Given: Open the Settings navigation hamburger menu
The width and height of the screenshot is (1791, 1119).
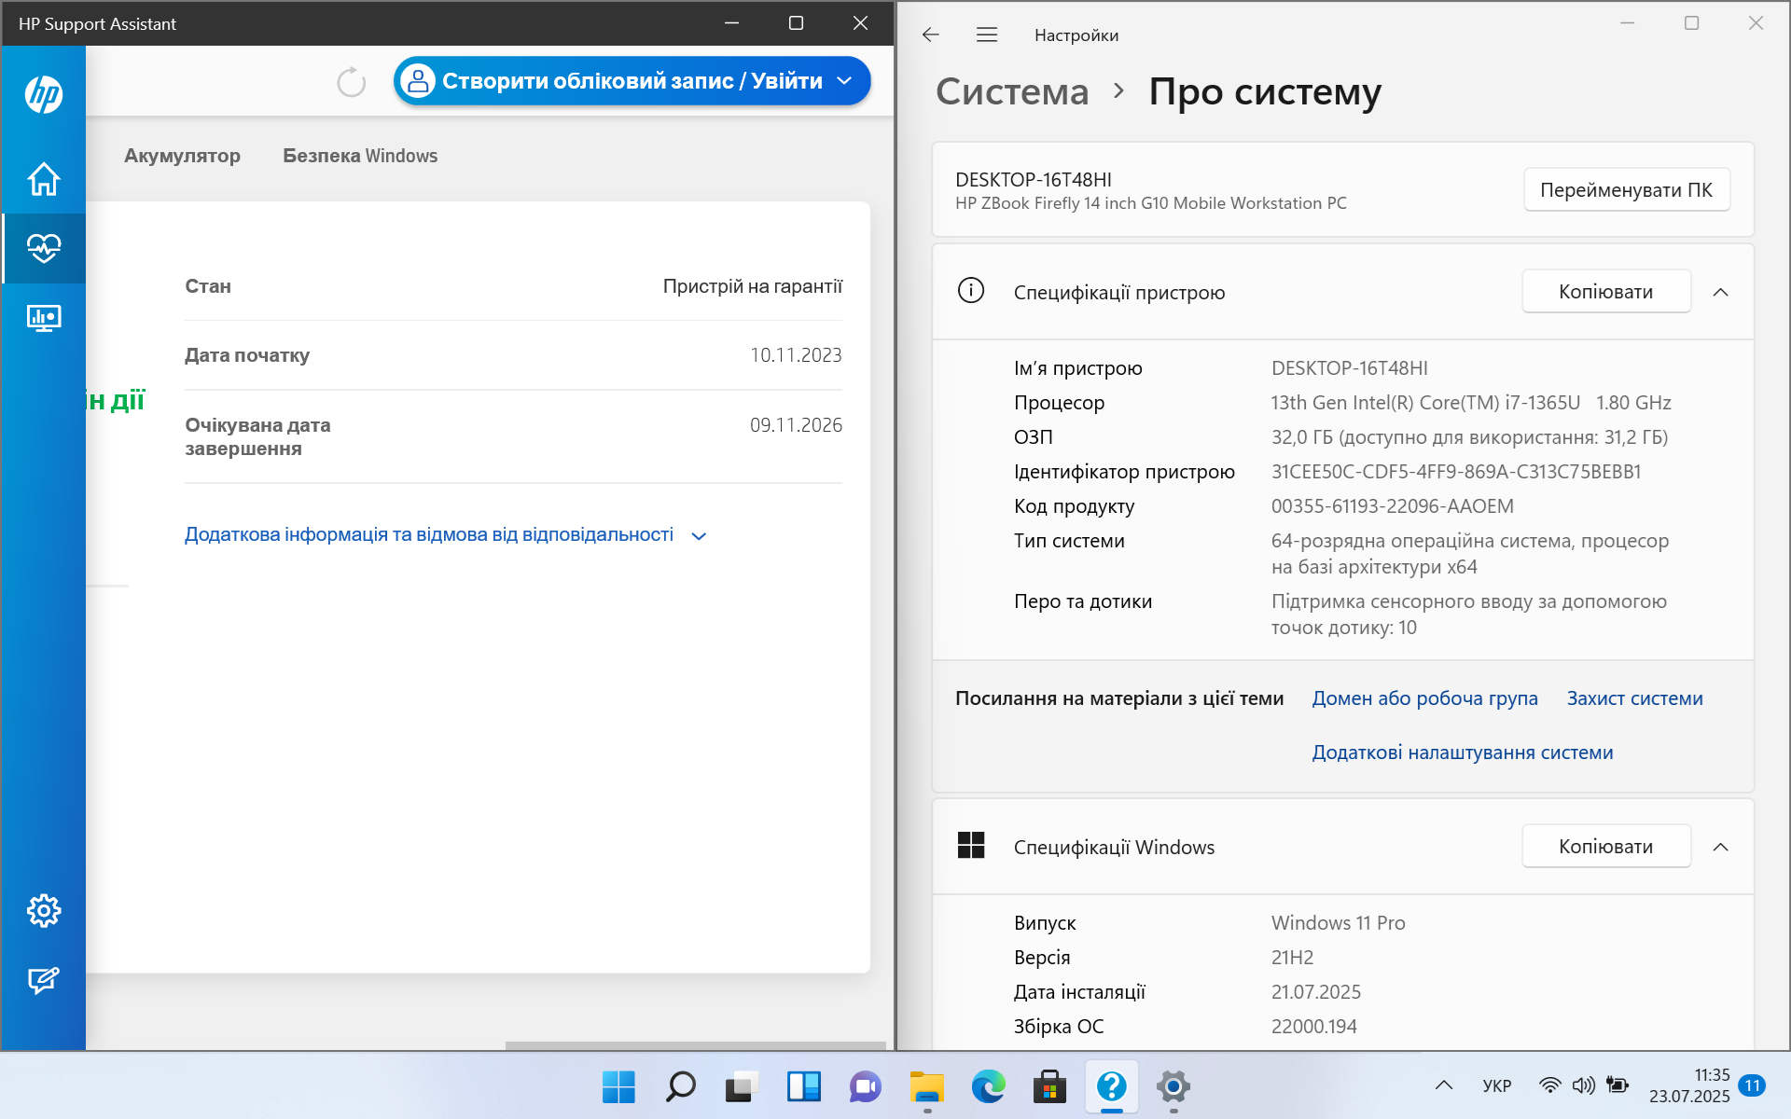Looking at the screenshot, I should coord(987,35).
